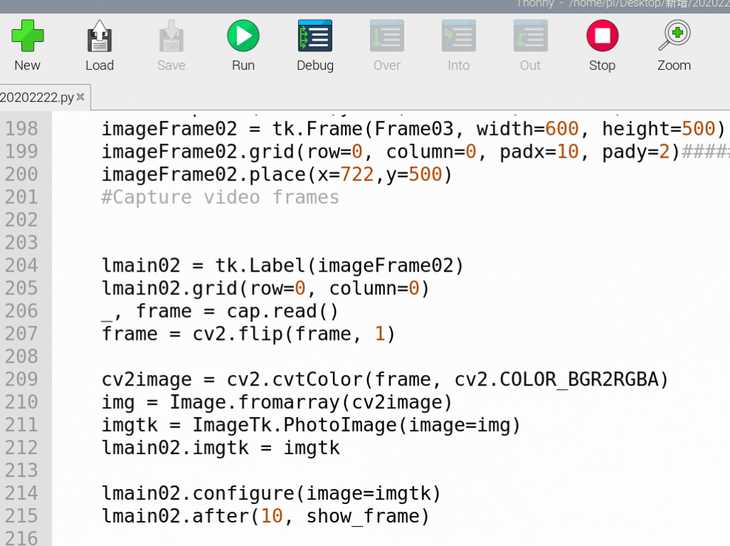730x546 pixels.
Task: Click the value 722 on line 200
Action: (x=357, y=175)
